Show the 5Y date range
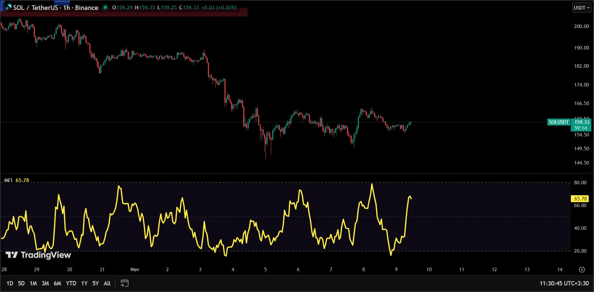This screenshot has width=594, height=292. click(96, 283)
